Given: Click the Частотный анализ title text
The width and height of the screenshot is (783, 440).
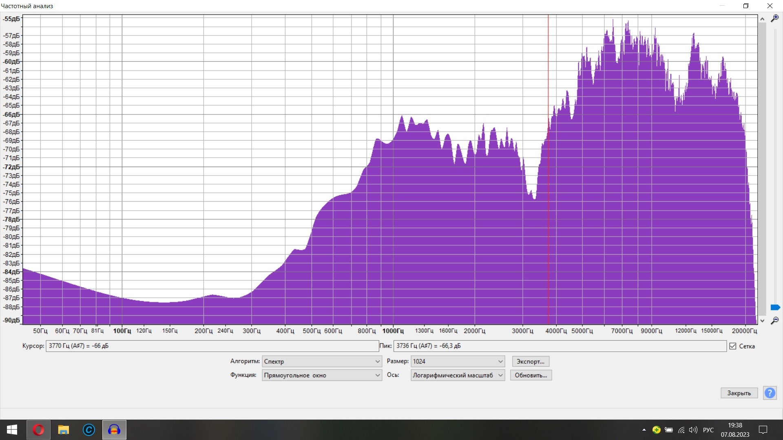Looking at the screenshot, I should point(27,6).
